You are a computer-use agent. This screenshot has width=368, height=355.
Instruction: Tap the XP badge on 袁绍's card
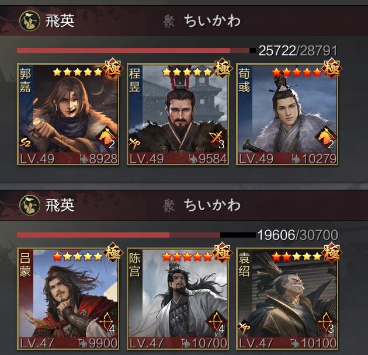click(x=244, y=327)
